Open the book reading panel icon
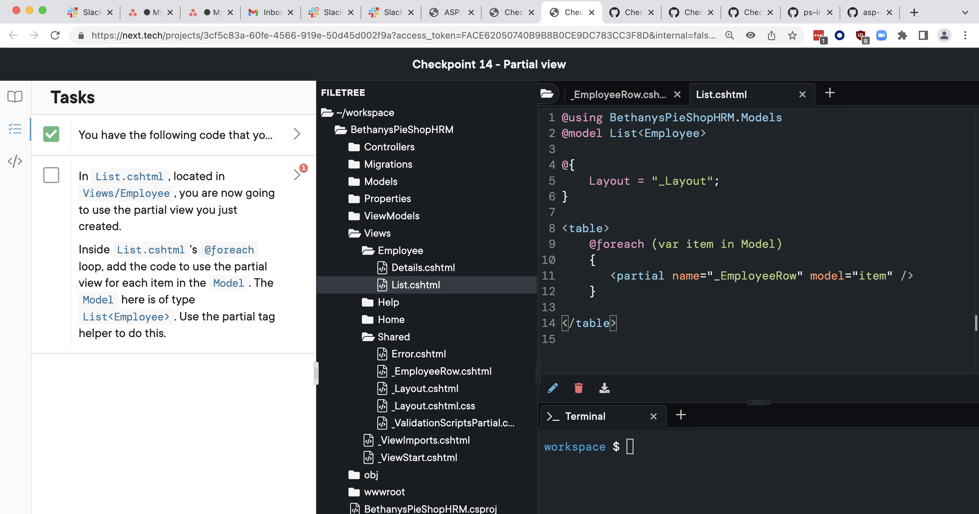The height and width of the screenshot is (514, 979). (x=15, y=96)
